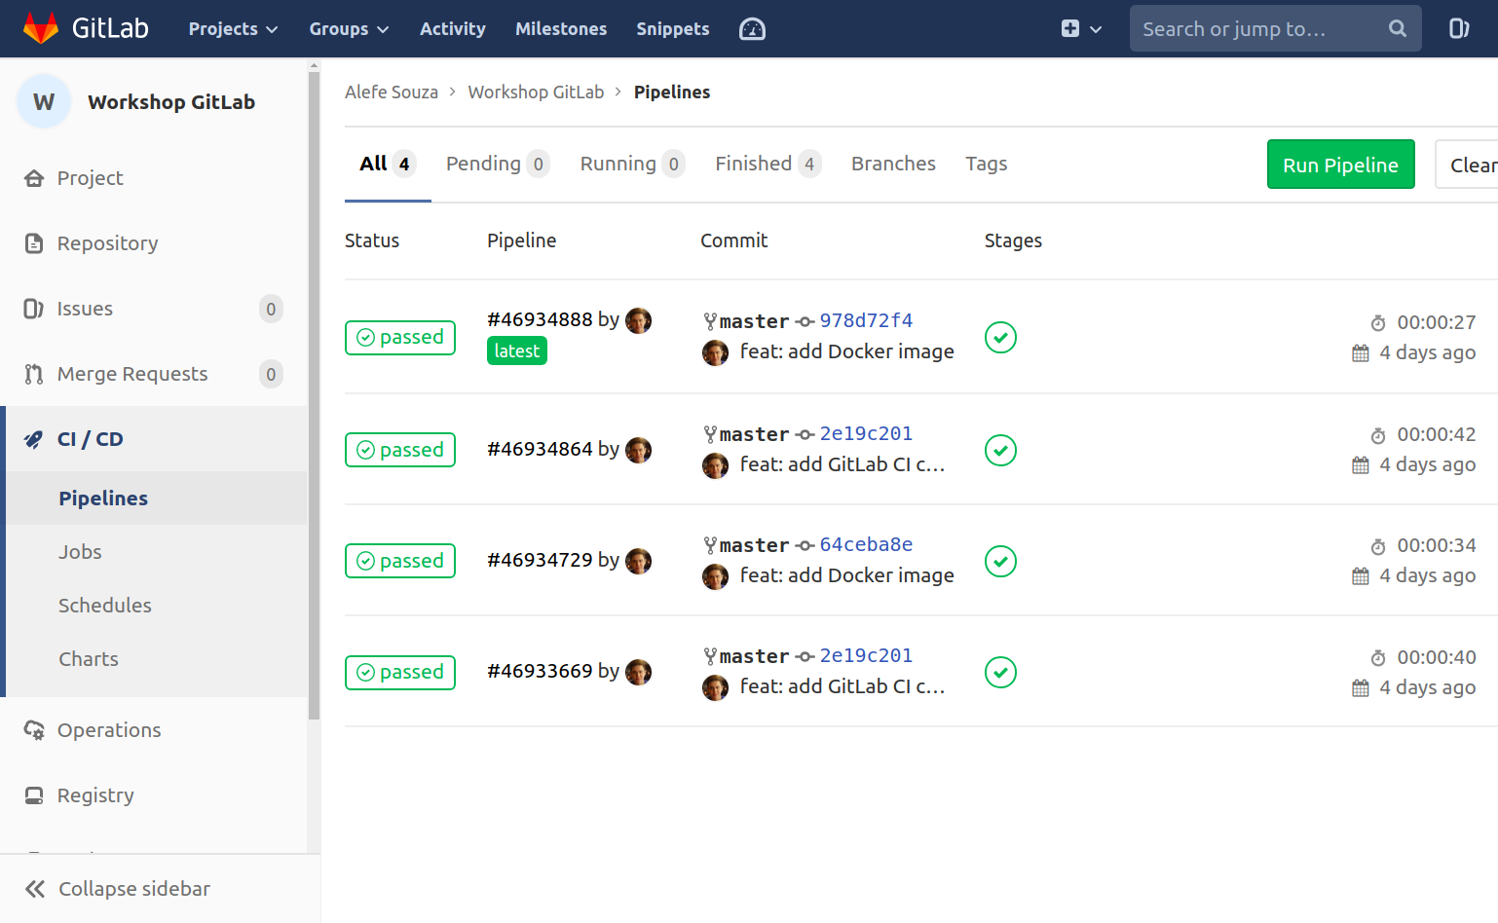Switch to the Tags tab
This screenshot has width=1498, height=923.
[986, 164]
